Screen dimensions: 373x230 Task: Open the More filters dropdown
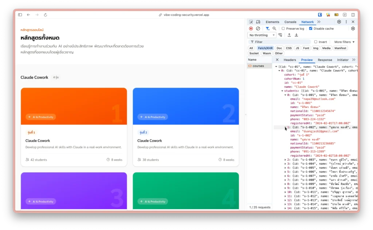(345, 42)
